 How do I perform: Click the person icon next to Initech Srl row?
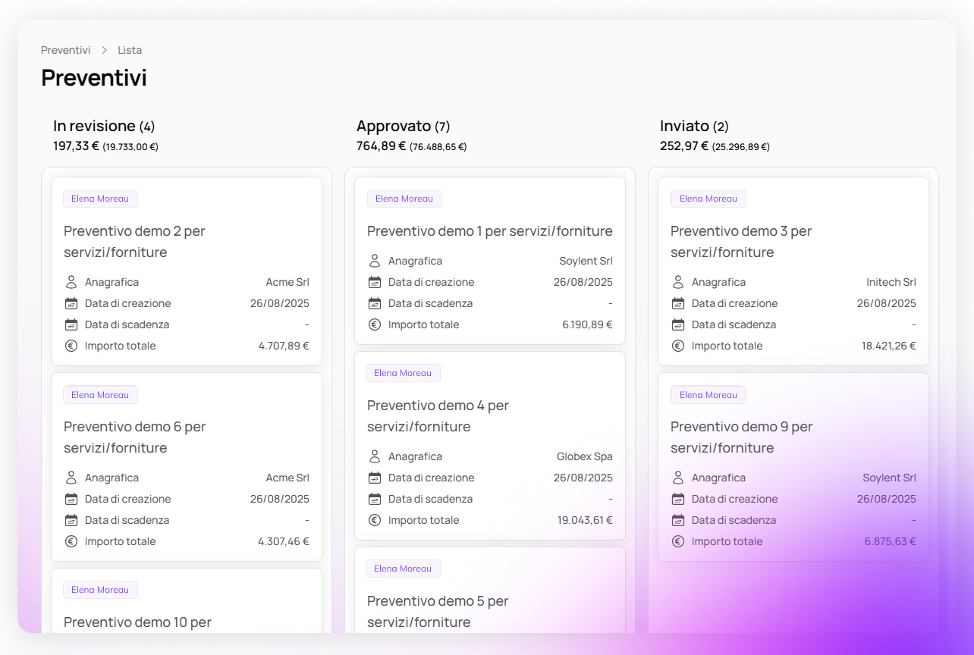click(678, 282)
